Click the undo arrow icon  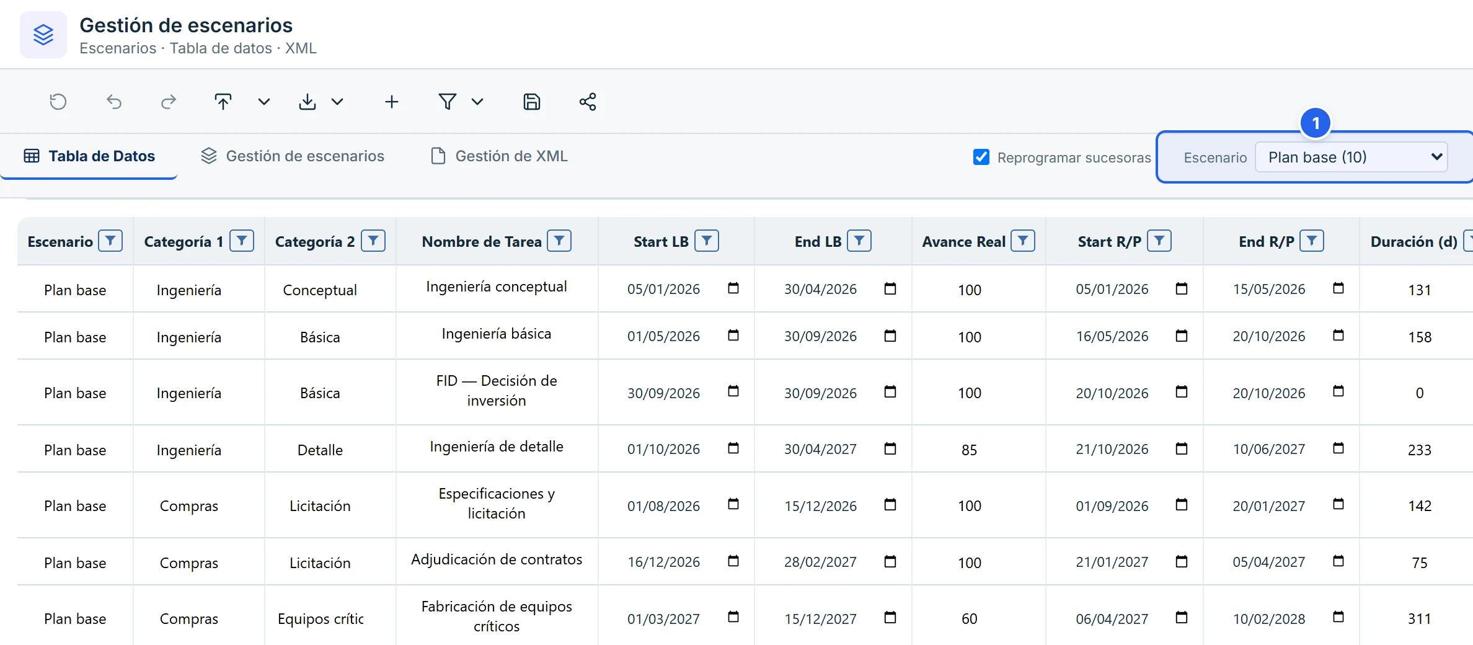click(113, 102)
